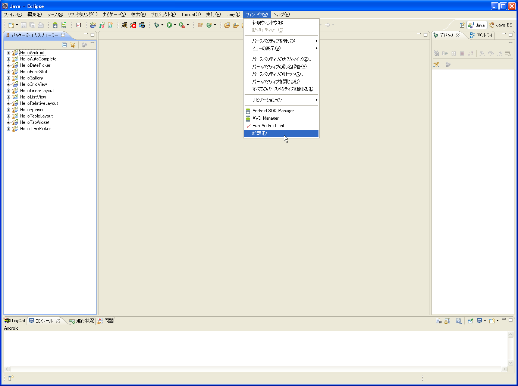Toggle Link with Editor in Package Explorer
Screen dimensions: 518x386
pos(73,45)
